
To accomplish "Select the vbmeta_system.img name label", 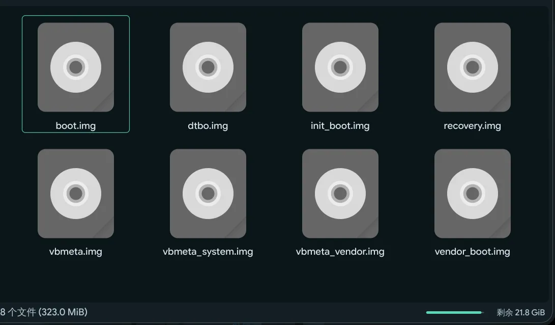I will coord(208,252).
